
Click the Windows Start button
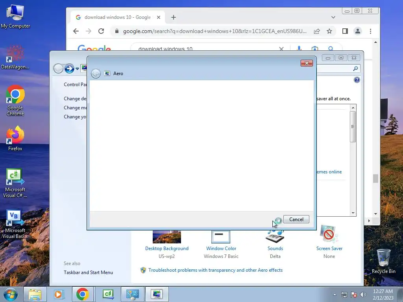[11, 294]
